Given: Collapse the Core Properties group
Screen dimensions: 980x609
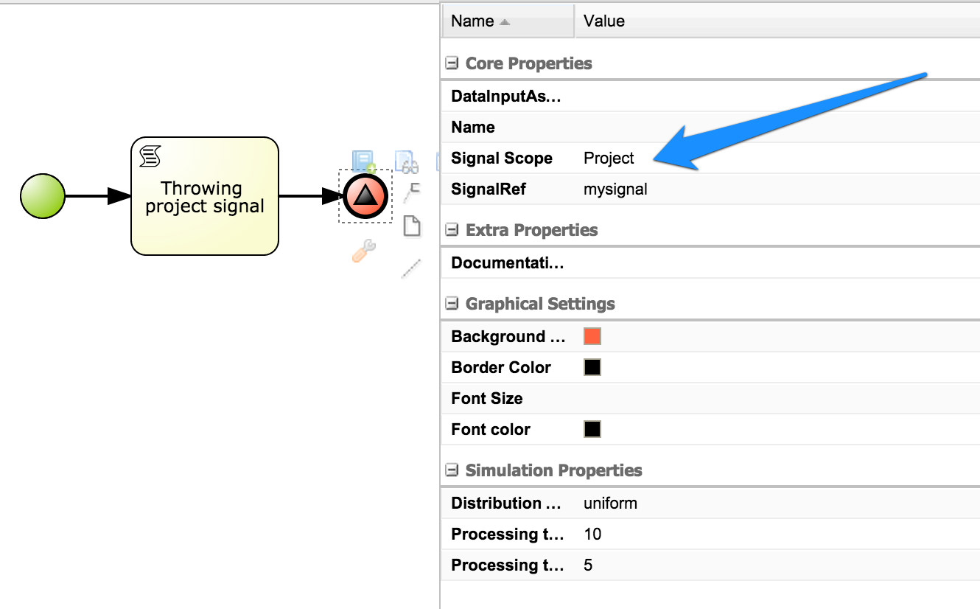Looking at the screenshot, I should tap(452, 64).
